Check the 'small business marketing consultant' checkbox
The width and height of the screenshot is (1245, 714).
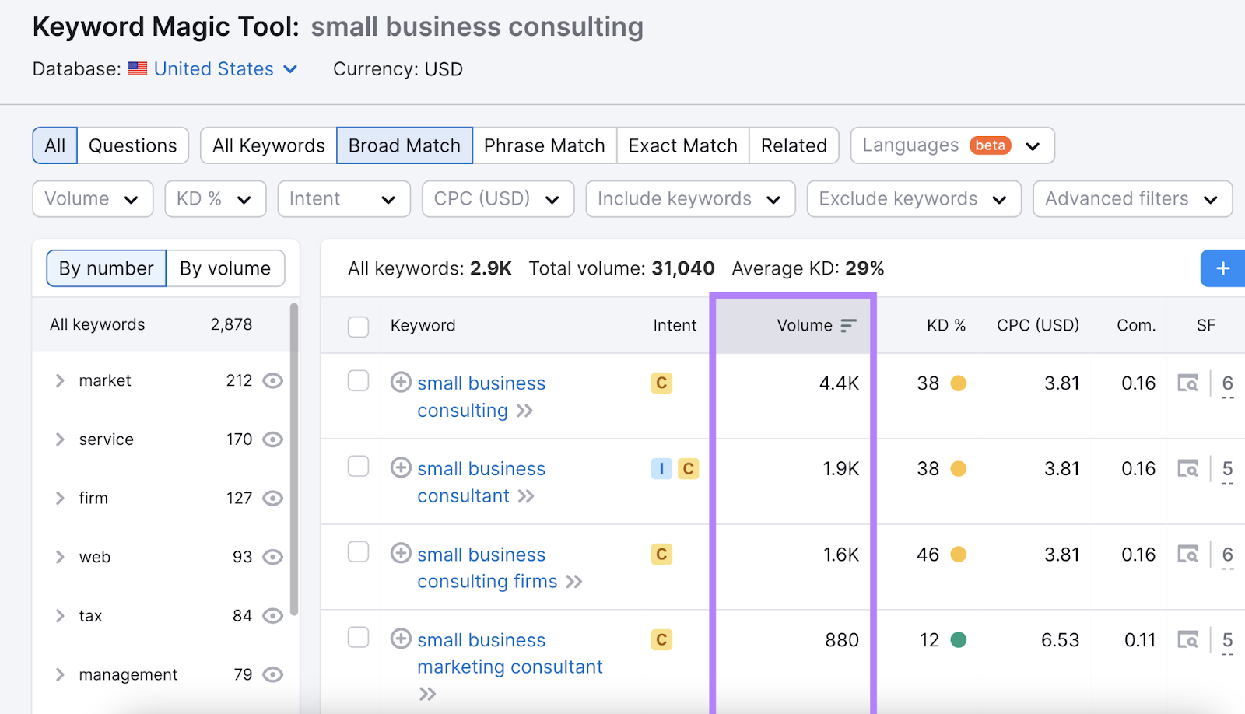point(358,637)
